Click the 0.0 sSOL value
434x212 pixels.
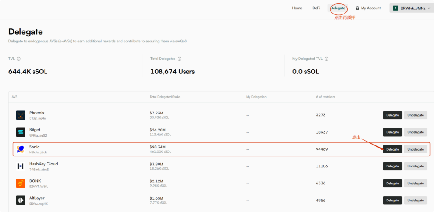pyautogui.click(x=306, y=72)
